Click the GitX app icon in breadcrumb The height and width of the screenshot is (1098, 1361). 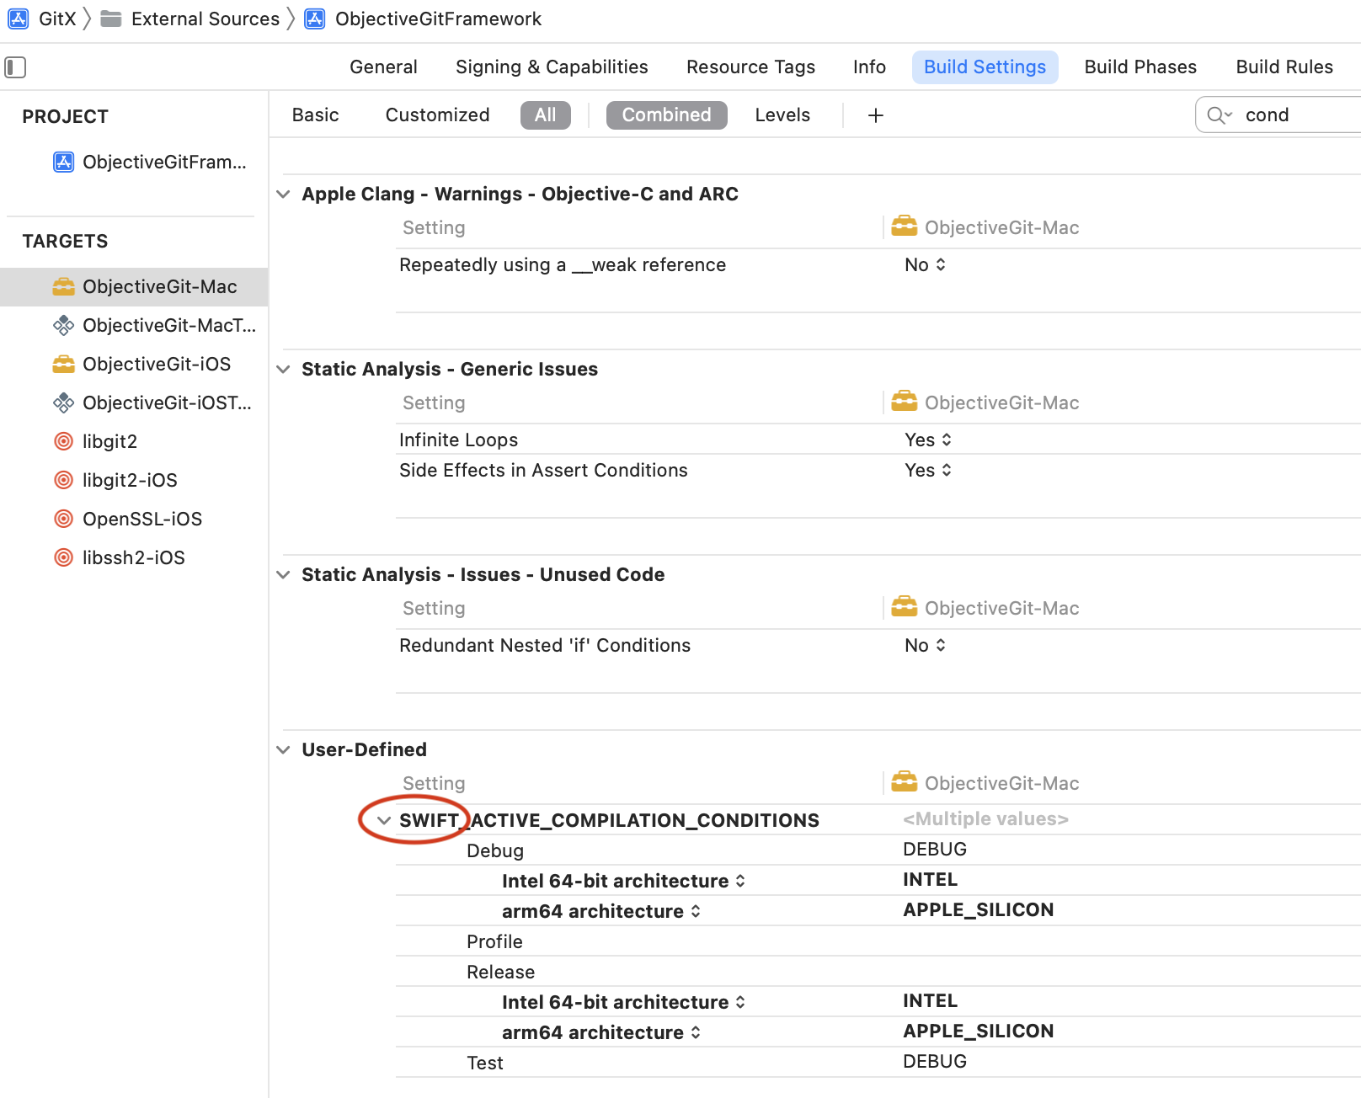tap(19, 19)
